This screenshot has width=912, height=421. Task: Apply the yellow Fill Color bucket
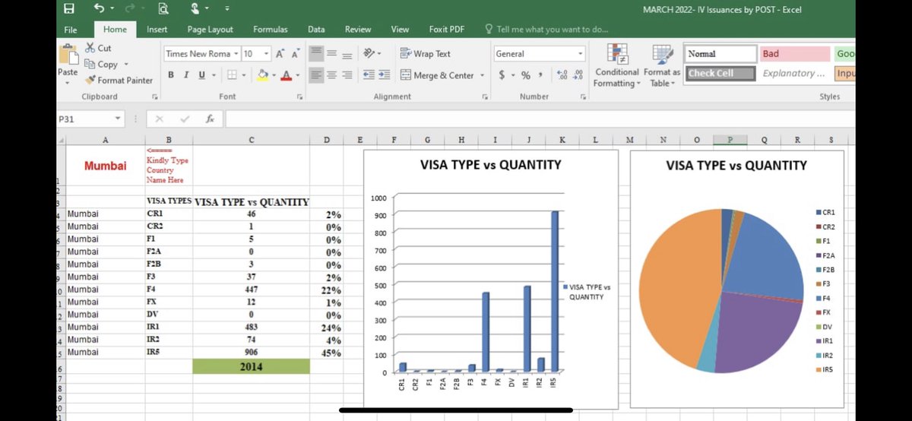(x=263, y=74)
